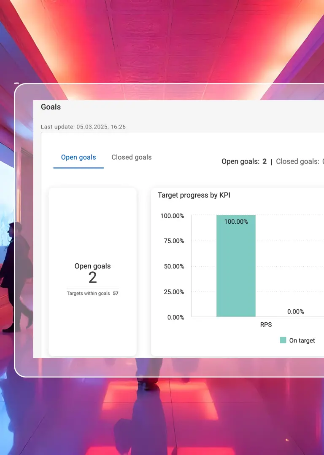This screenshot has width=324, height=455.
Task: Click the 50.00% y-axis label
Action: [x=174, y=266]
